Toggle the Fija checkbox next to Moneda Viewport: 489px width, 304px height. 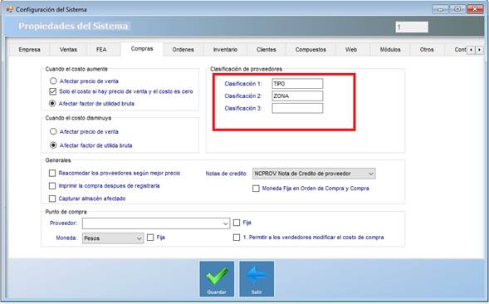click(150, 238)
